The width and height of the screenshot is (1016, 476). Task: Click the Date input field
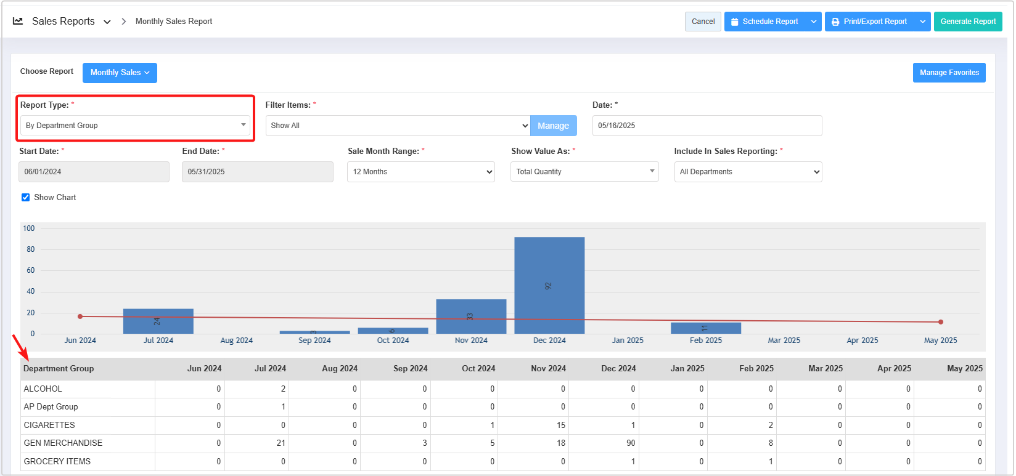pos(707,126)
